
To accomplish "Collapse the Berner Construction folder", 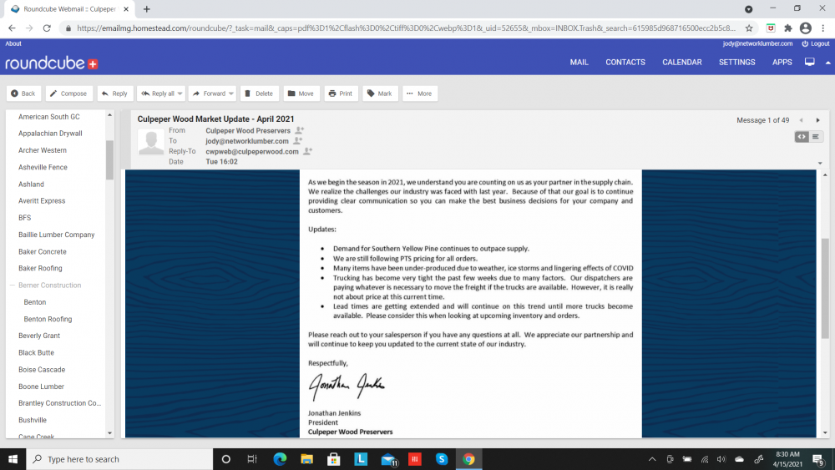I will [x=12, y=286].
